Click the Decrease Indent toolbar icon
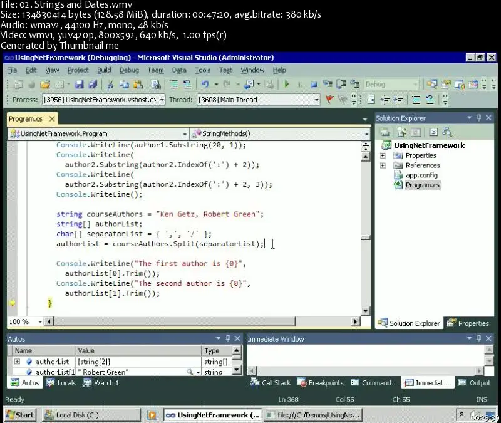The image size is (501, 423). (385, 100)
